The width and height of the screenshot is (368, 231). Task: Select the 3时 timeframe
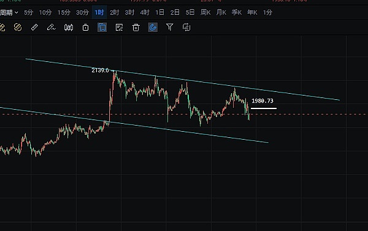[x=129, y=12]
